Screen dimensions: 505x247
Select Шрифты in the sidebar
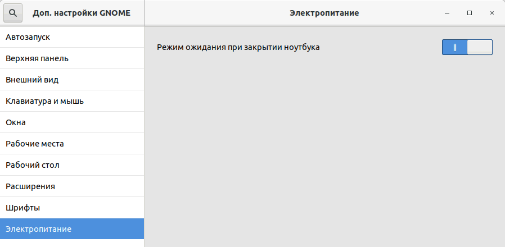[x=72, y=208]
